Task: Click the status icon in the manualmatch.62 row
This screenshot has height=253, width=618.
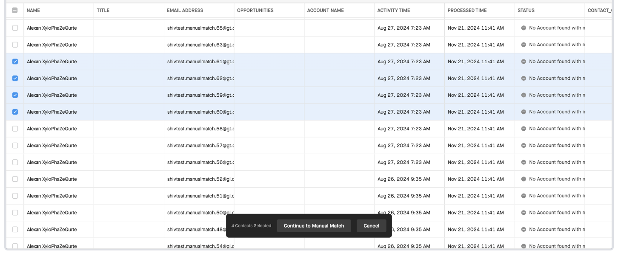Action: tap(523, 78)
